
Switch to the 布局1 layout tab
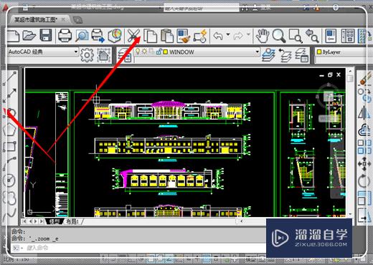tap(72, 221)
